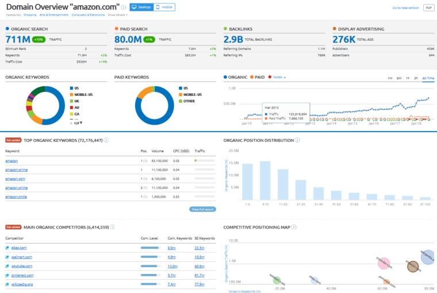This screenshot has height=293, width=437.
Task: Export report with the PDF button
Action: click(x=428, y=8)
